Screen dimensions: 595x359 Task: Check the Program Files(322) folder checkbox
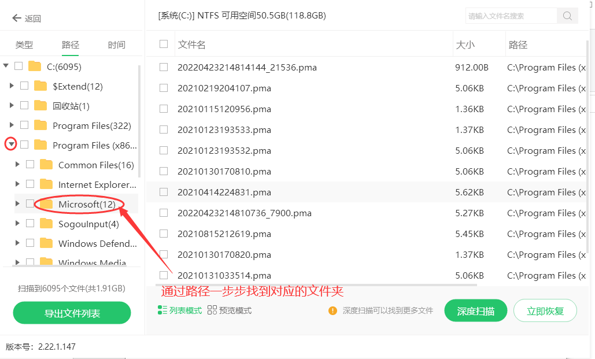coord(24,125)
